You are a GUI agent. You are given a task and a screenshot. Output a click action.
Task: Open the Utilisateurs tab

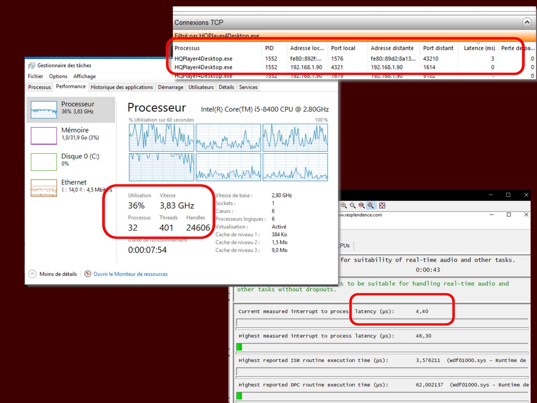[201, 87]
